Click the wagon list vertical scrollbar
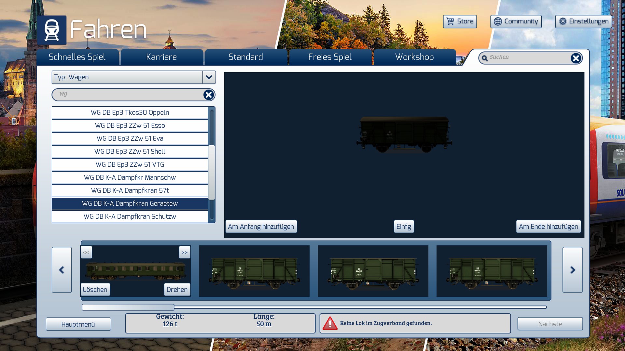The image size is (625, 351). (x=212, y=172)
